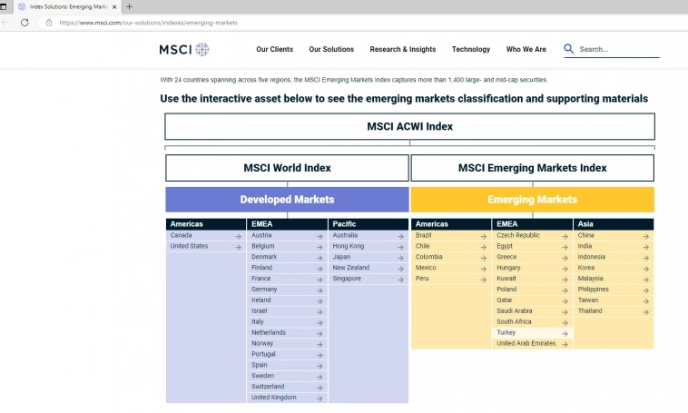Click the MSCI ACWI Index box
This screenshot has width=688, height=413.
[x=410, y=126]
